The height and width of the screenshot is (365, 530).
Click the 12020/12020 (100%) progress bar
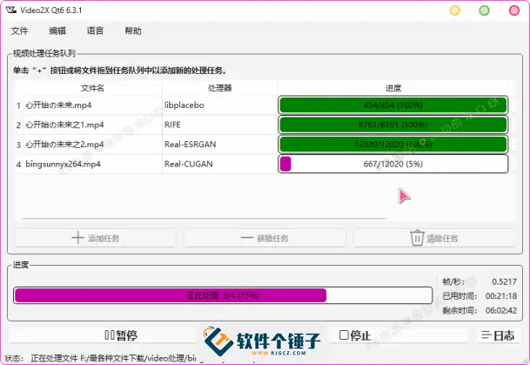(393, 145)
